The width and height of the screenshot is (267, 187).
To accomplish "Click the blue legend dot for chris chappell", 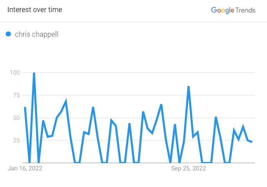I will pyautogui.click(x=8, y=34).
